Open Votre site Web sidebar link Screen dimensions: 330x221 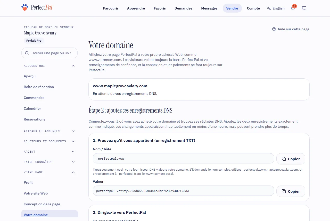49,193
